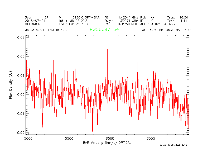Viewport: 222px width, 157px height.
Task: Click the 2018-07-04 observation date
Action: click(x=35, y=21)
